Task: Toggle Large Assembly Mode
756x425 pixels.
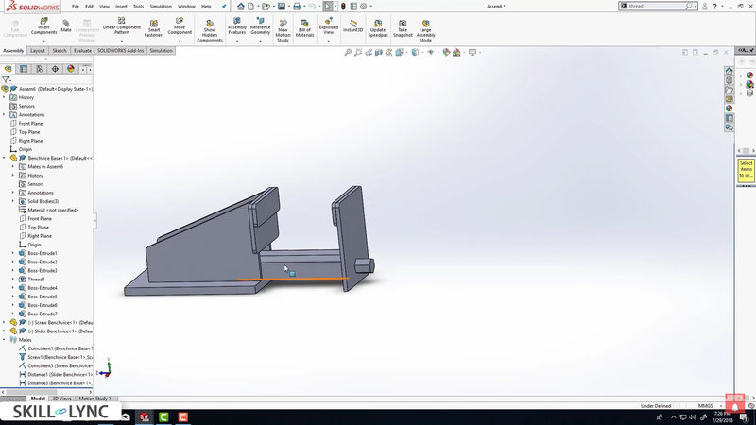Action: [x=426, y=31]
